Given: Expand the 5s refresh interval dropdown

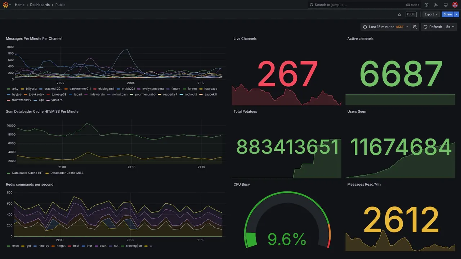Looking at the screenshot, I should [x=451, y=27].
